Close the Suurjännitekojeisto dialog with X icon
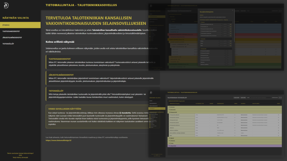The width and height of the screenshot is (287, 161). [232, 10]
